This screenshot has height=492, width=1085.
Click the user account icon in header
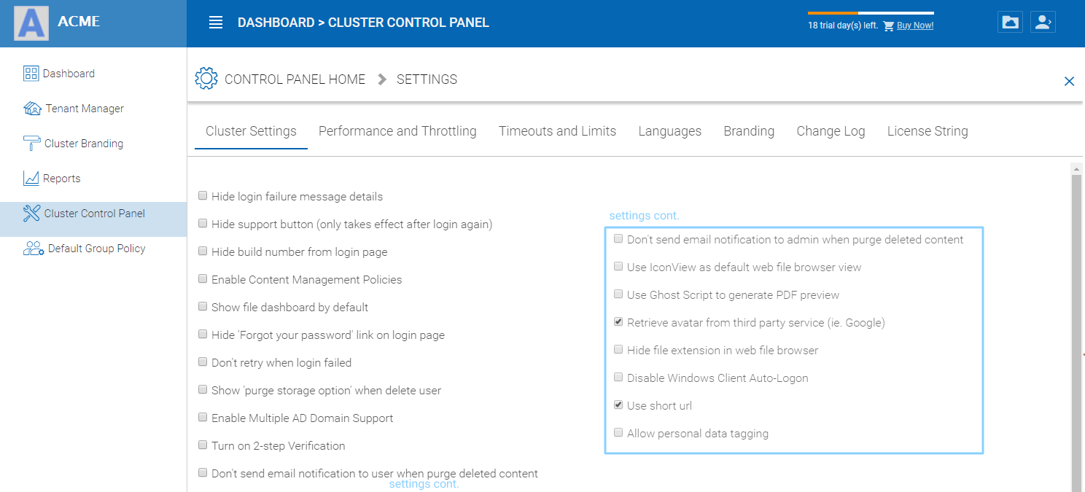(1043, 22)
